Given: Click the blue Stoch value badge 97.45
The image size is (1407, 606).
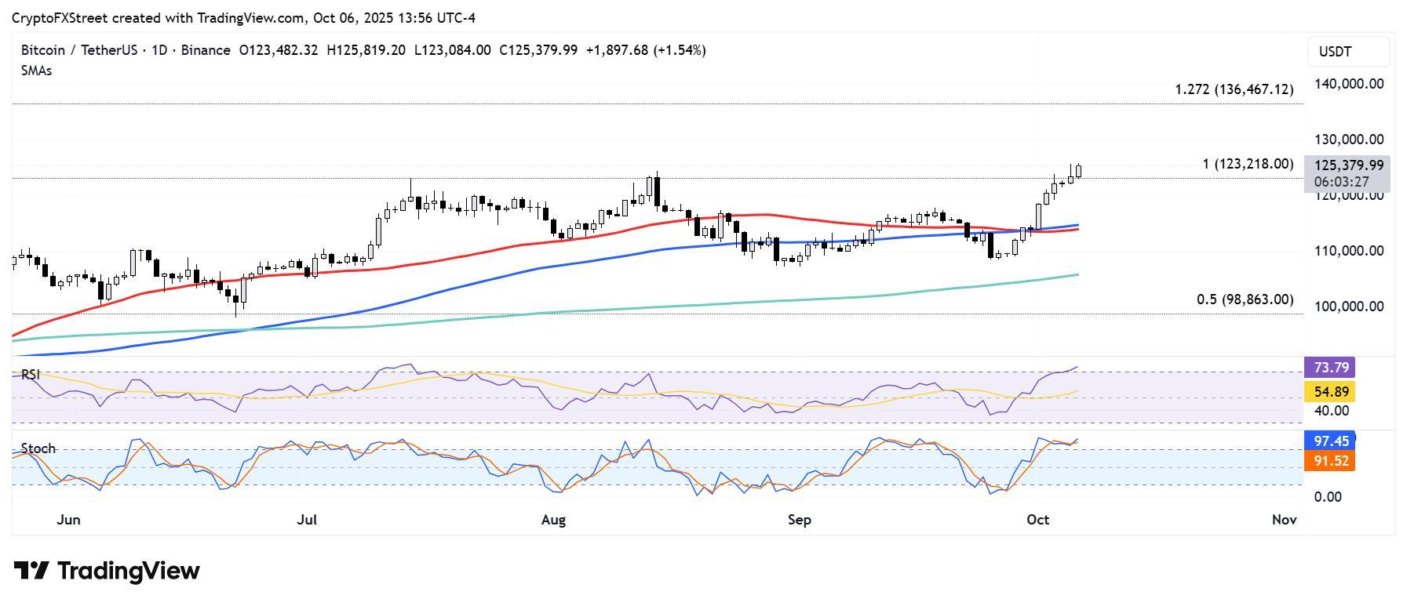Looking at the screenshot, I should click(x=1329, y=441).
